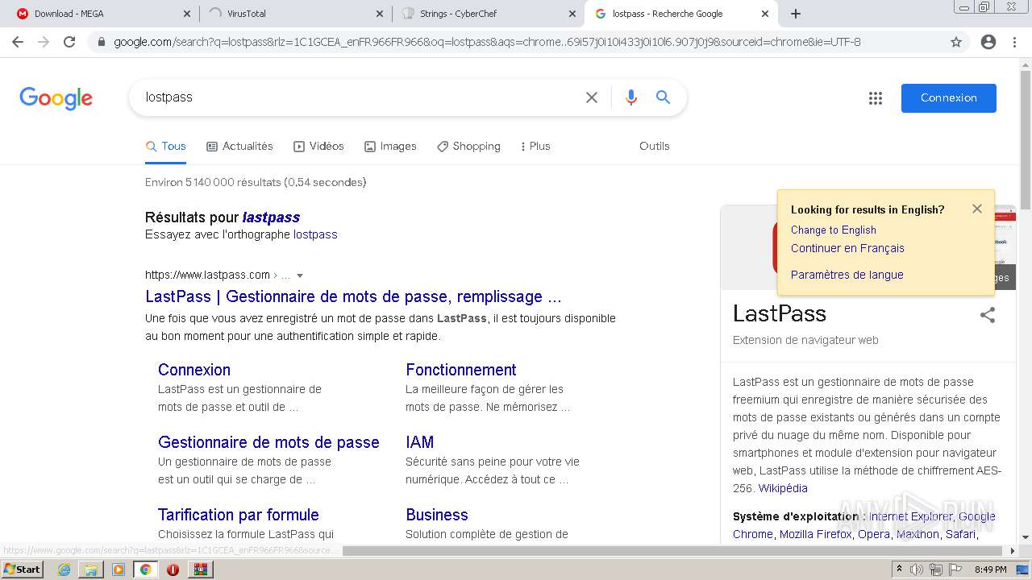Open the Chrome profile avatar menu

[x=988, y=42]
